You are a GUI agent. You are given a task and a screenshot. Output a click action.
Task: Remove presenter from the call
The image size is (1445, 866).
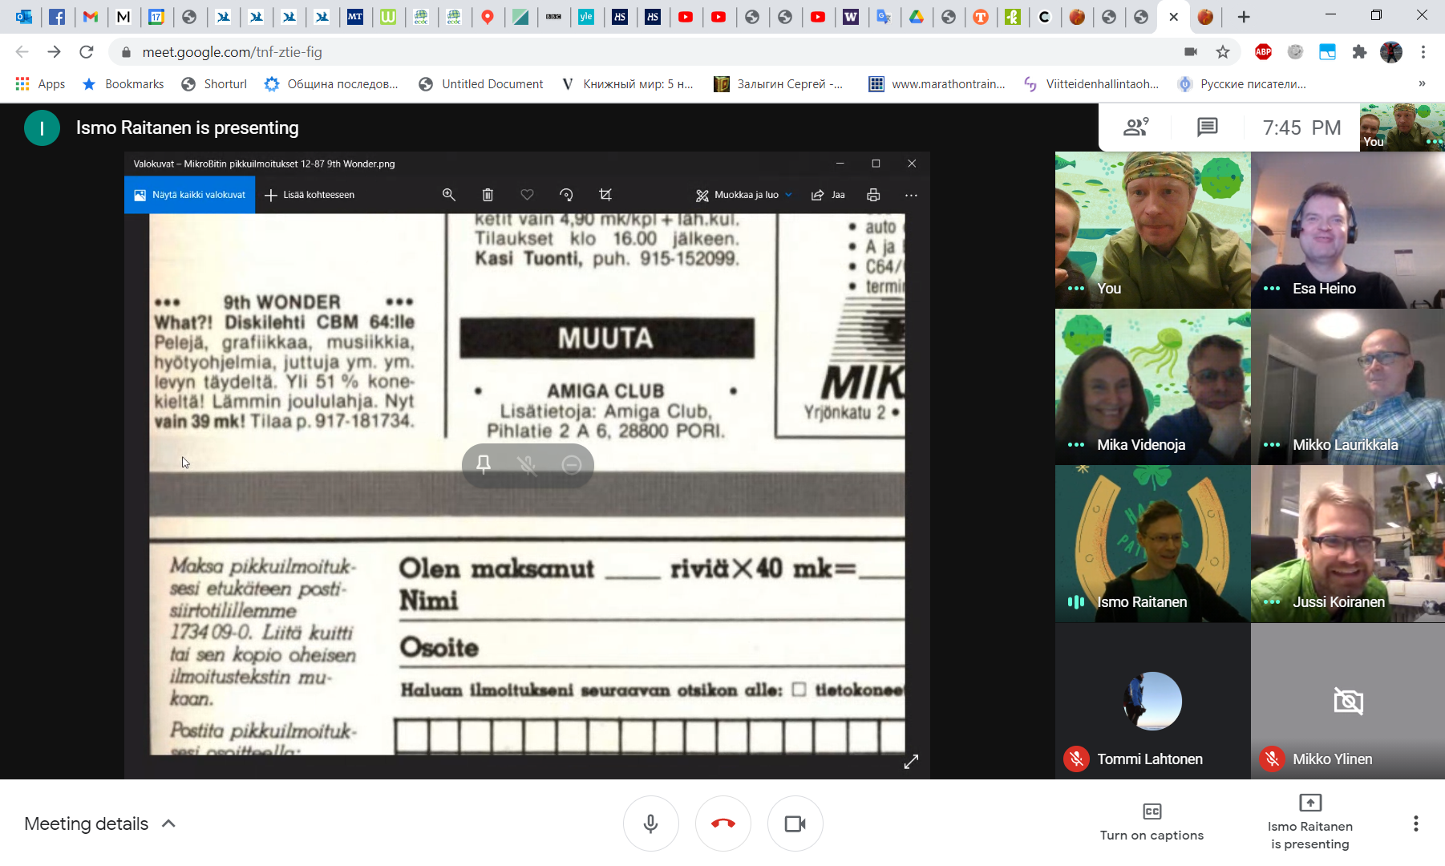coord(572,464)
